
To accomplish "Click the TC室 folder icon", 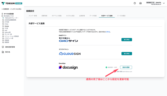I will (3, 28).
